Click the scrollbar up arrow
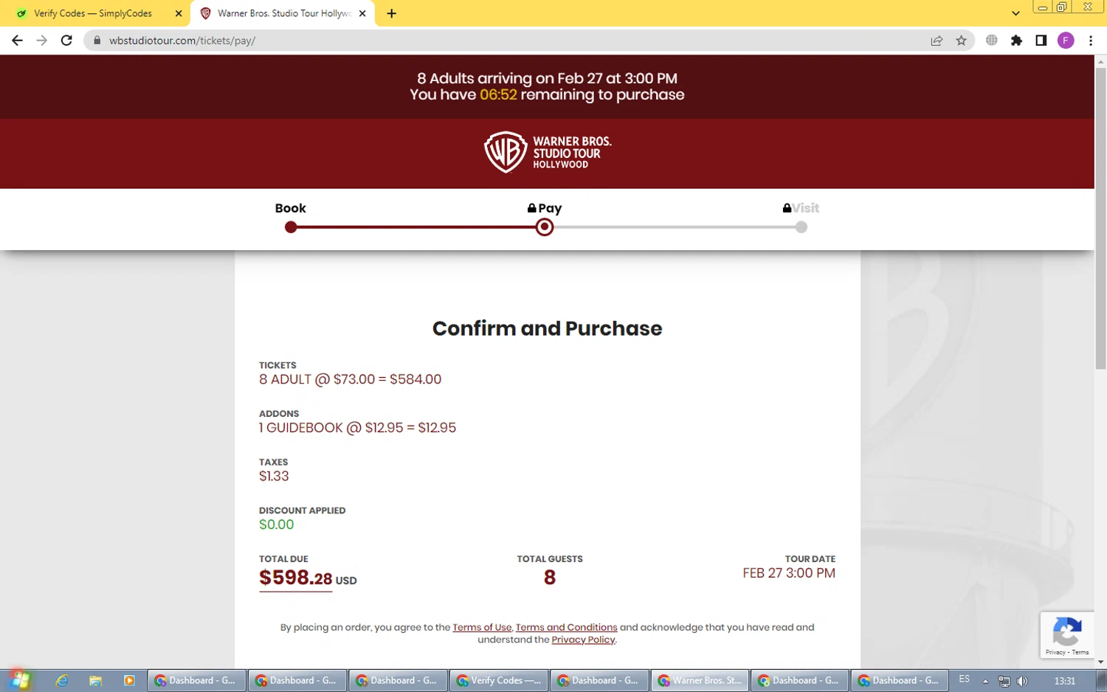The width and height of the screenshot is (1107, 692). click(1100, 61)
